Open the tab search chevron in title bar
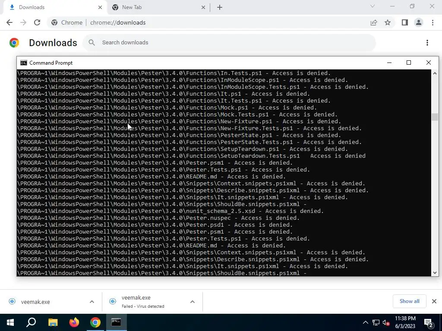Screen dimensions: 442x331 point(373,6)
